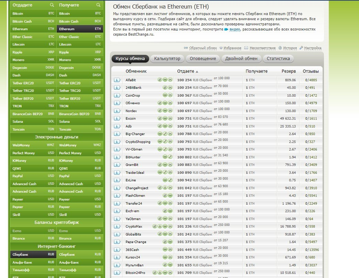Sort the table by the Резерв column

289,71
